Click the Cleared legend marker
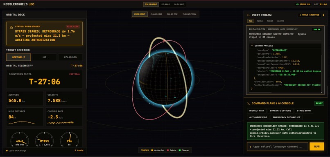Image resolution: width=330 pixels, height=157 pixels. 179,150
